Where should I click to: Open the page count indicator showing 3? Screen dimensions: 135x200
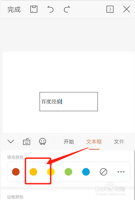110,9
